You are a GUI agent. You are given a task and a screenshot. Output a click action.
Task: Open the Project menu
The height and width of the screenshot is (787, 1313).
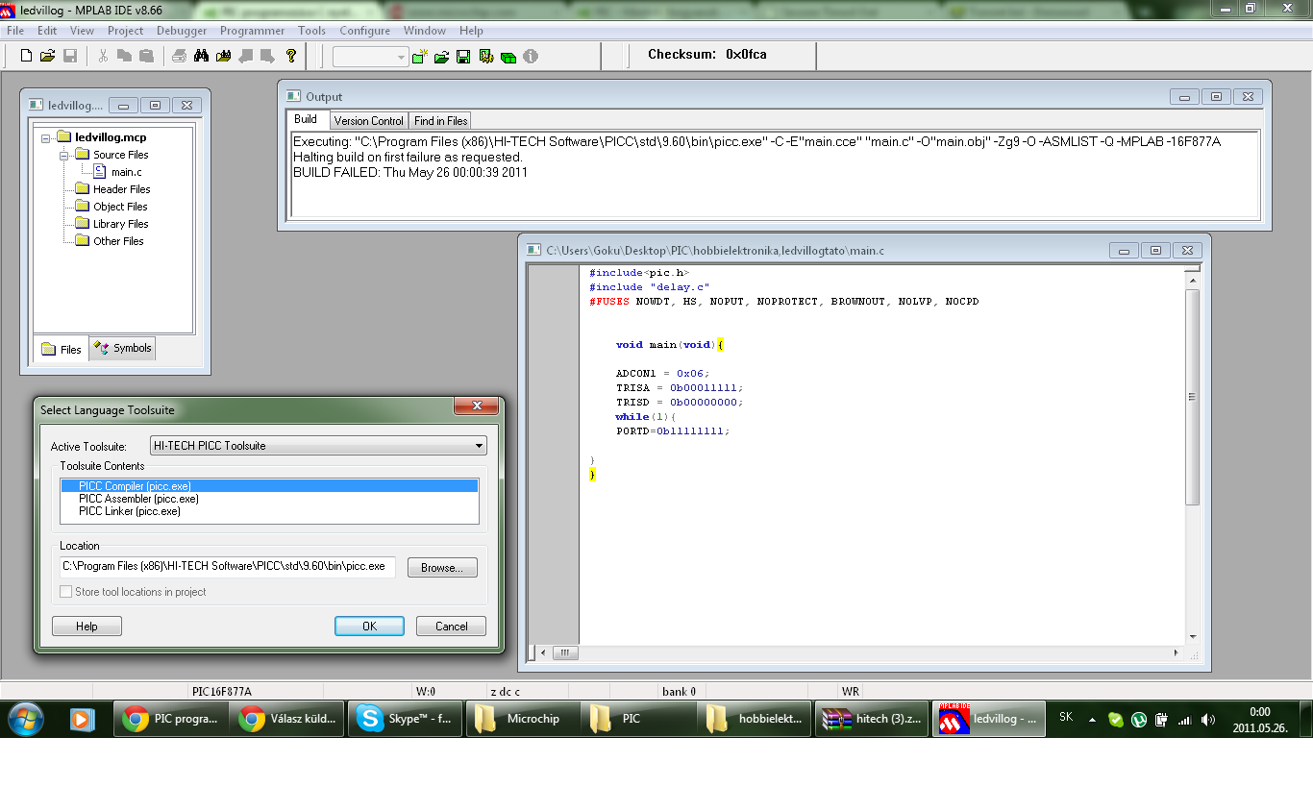point(125,31)
